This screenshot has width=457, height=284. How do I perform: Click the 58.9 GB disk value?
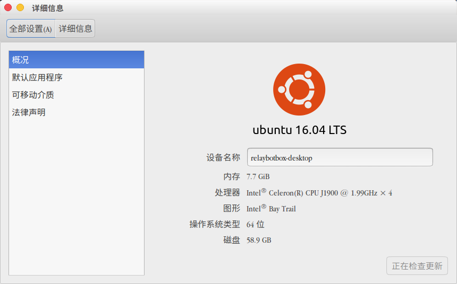[259, 240]
